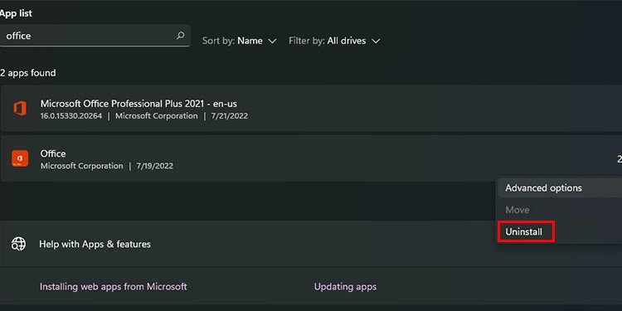The width and height of the screenshot is (622, 311).
Task: Click the Microsoft Office Professional Plus icon
Action: (20, 109)
